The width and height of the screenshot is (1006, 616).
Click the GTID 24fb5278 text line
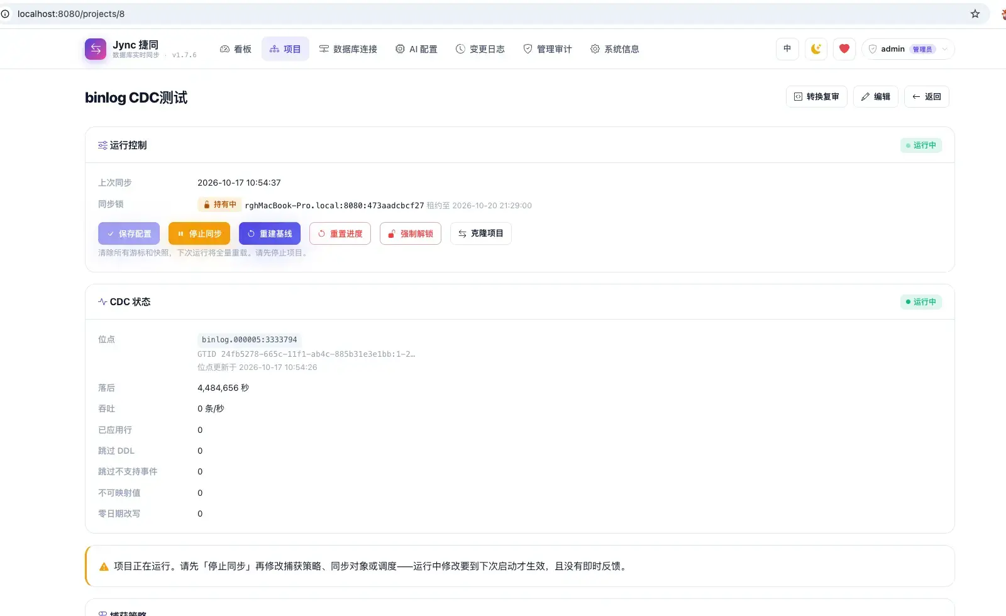click(x=306, y=354)
